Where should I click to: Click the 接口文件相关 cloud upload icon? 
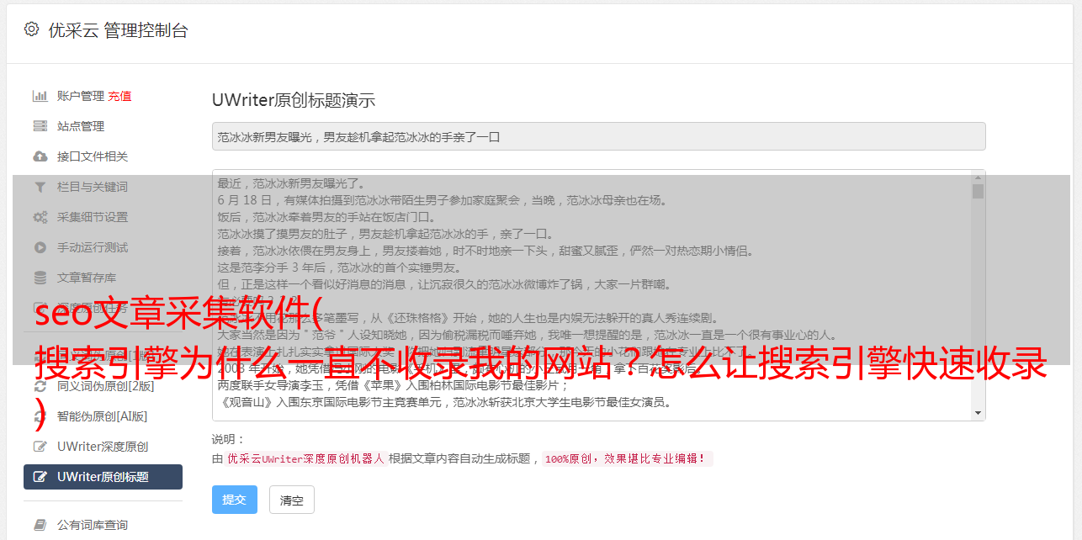[x=40, y=156]
